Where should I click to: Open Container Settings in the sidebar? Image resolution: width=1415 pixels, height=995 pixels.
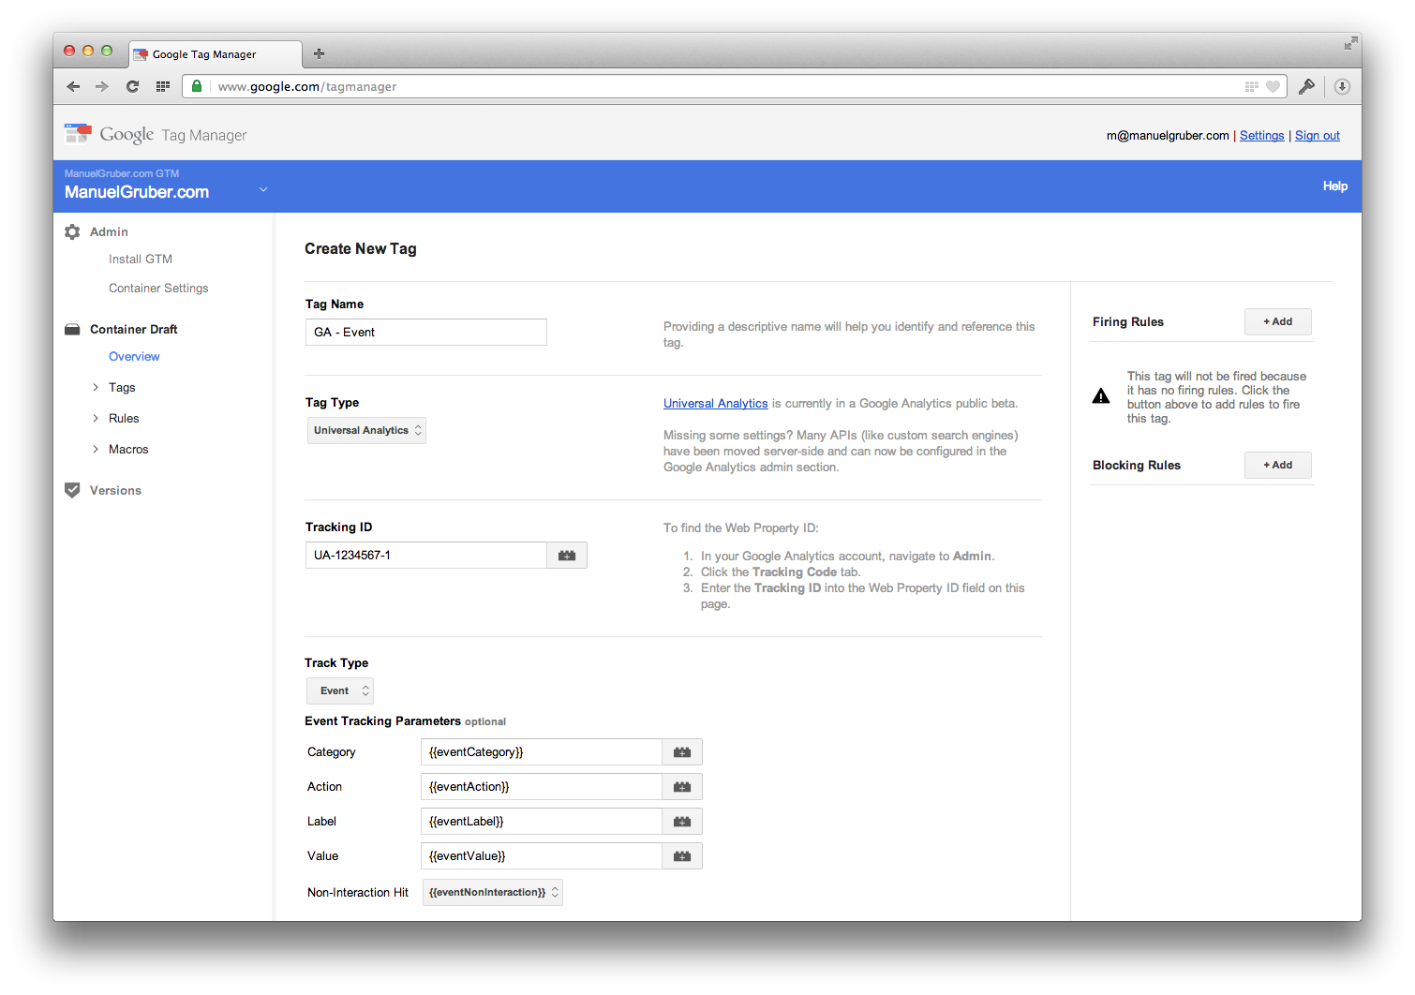point(158,288)
